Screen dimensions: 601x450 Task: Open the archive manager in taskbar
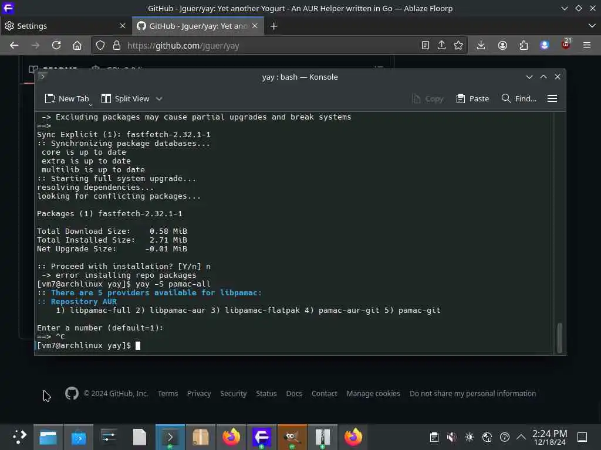323,437
